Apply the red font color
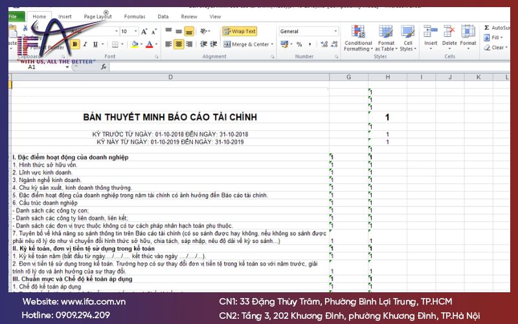Image resolution: width=518 pixels, height=324 pixels. 150,44
